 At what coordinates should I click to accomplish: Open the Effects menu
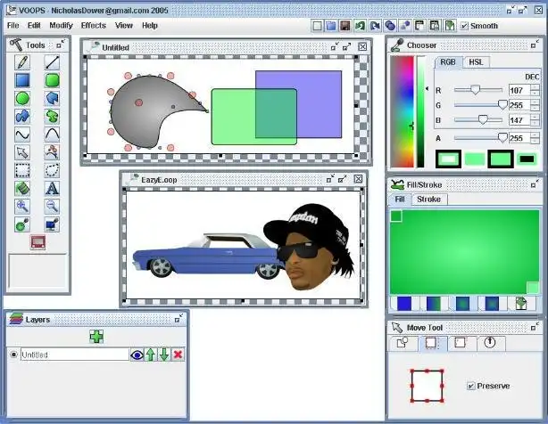(94, 26)
